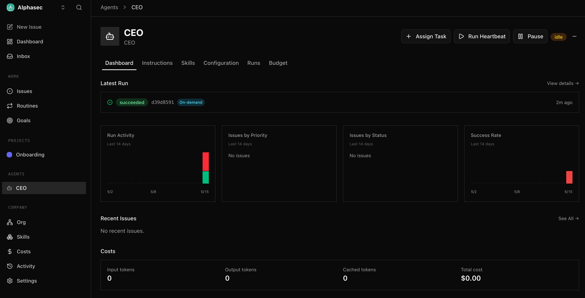Viewport: 585px width, 298px height.
Task: Click the pause icon on Pause button
Action: [x=520, y=36]
